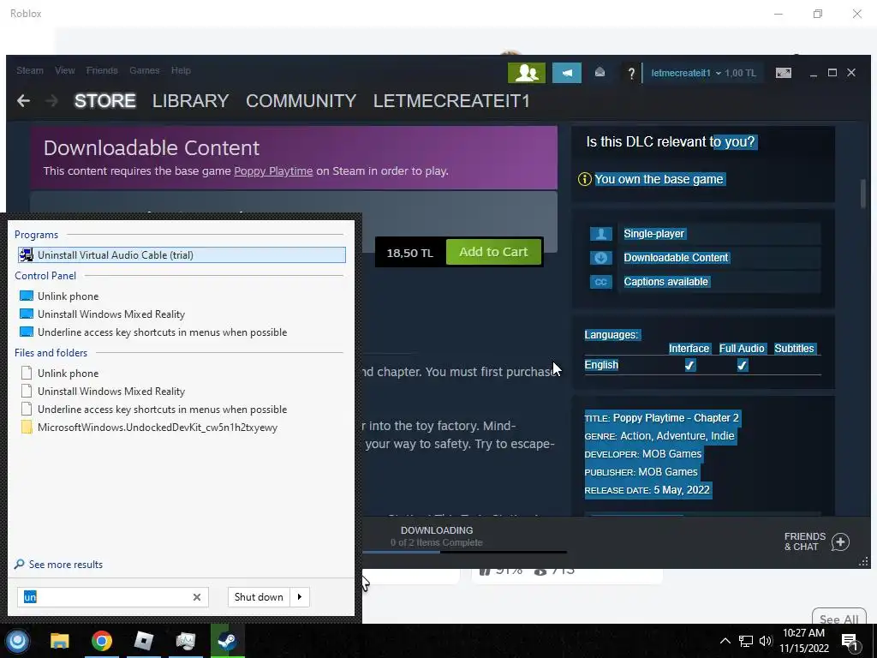The height and width of the screenshot is (658, 877).
Task: Click Action, Adventure, Indie genre link
Action: [x=677, y=436]
